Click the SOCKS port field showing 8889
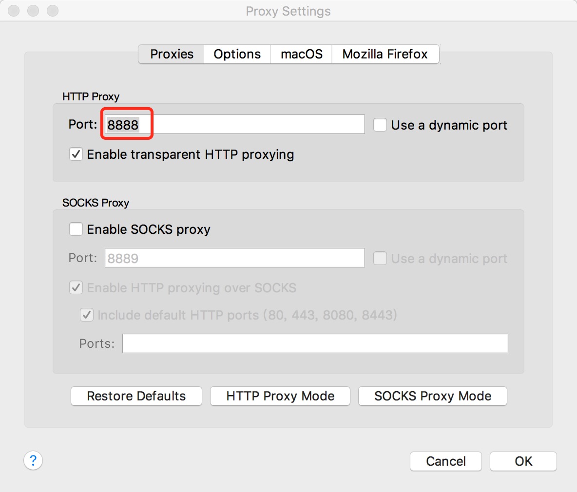Screen dimensions: 577x492 235,258
